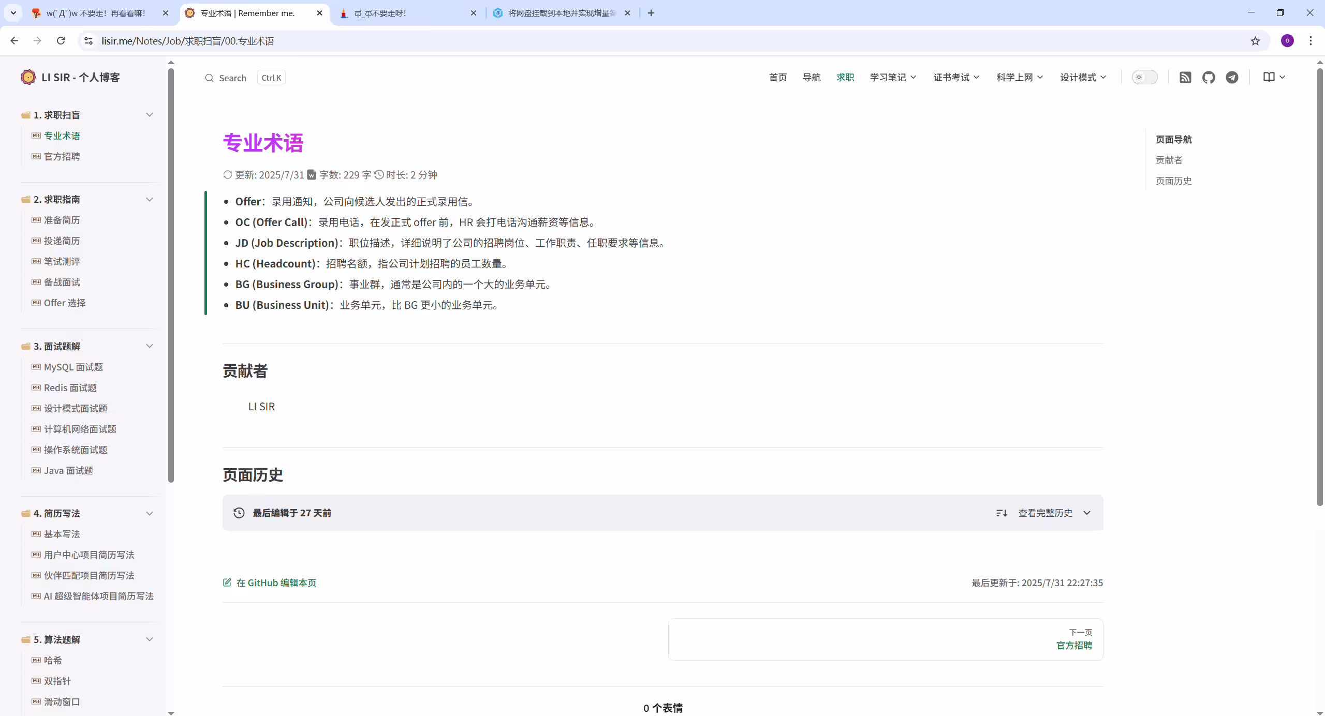Click the main page vertical scrollbar thumb
This screenshot has width=1325, height=716.
click(1320, 287)
